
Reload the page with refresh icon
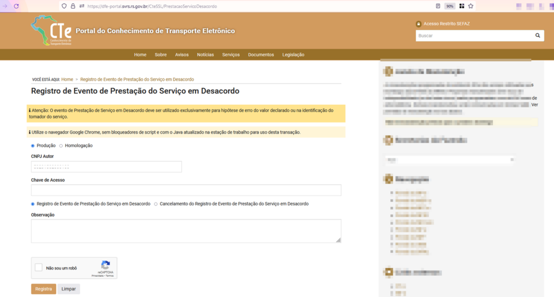tap(16, 6)
